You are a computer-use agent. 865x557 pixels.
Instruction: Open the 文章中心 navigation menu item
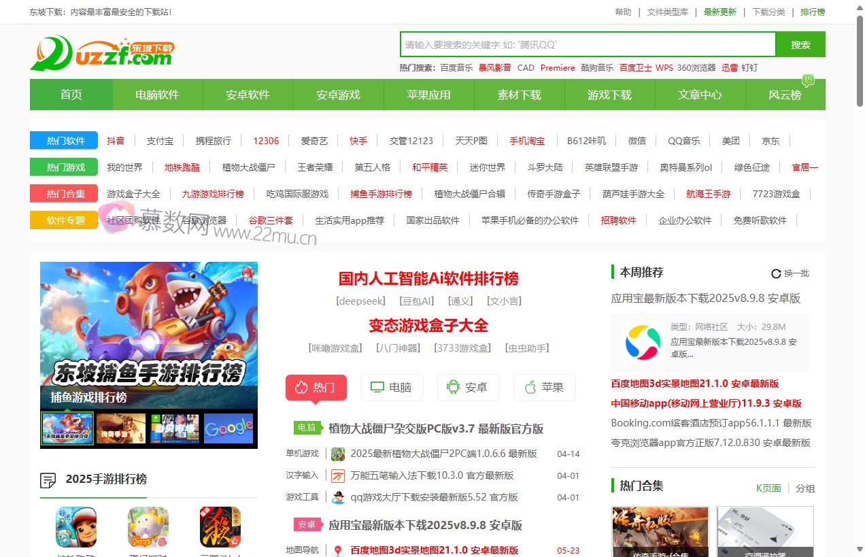click(700, 95)
